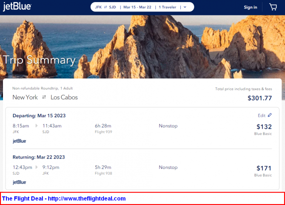
Task: Click the arrow between 8:15am and 11:43am
Action: [x=36, y=126]
